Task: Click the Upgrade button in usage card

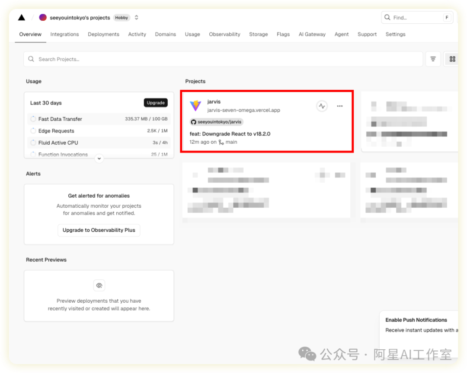Action: [x=156, y=103]
